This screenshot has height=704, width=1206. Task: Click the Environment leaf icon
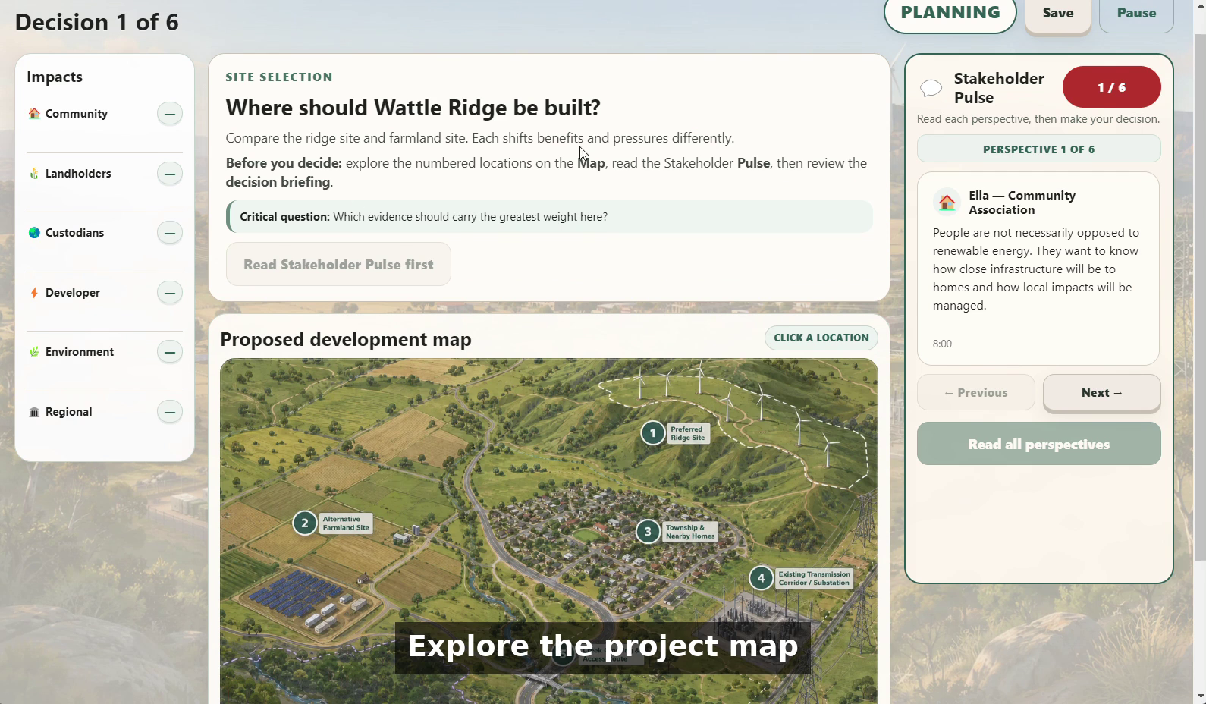[x=34, y=352]
